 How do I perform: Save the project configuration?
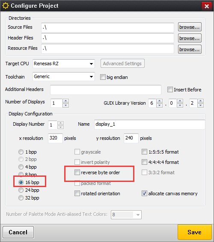[195, 232]
